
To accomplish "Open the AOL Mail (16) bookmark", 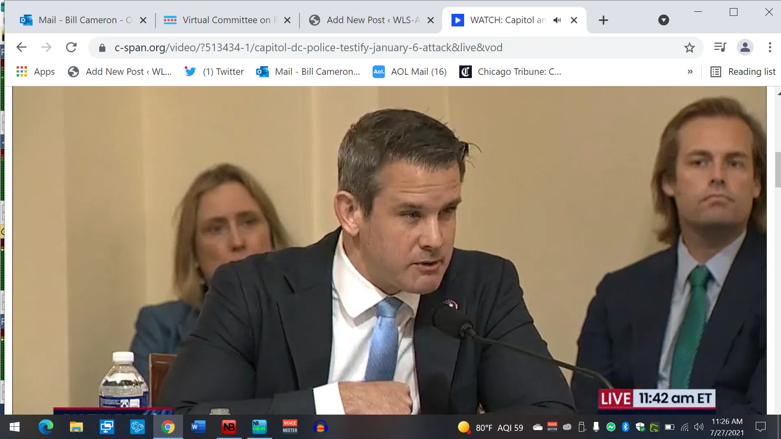I will (x=410, y=72).
